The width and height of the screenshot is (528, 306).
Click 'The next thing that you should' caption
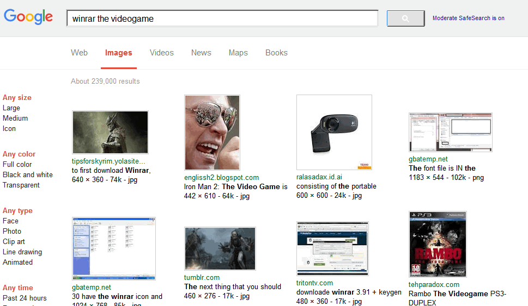(x=233, y=287)
